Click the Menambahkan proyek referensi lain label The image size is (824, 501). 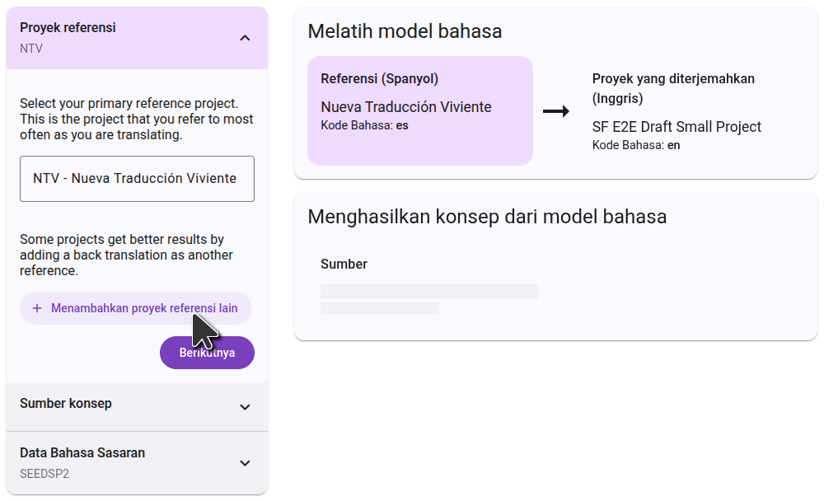pos(144,308)
